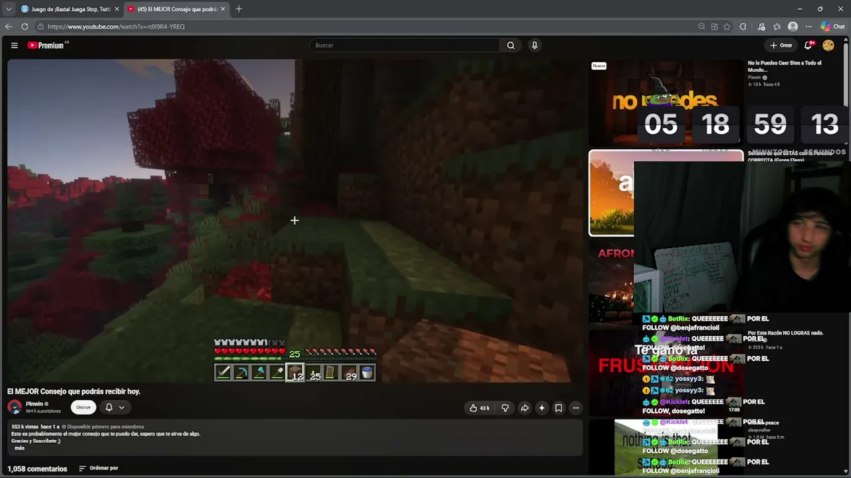Reload the page from browser toolbar
Screen dimensions: 851x478
(x=25, y=27)
